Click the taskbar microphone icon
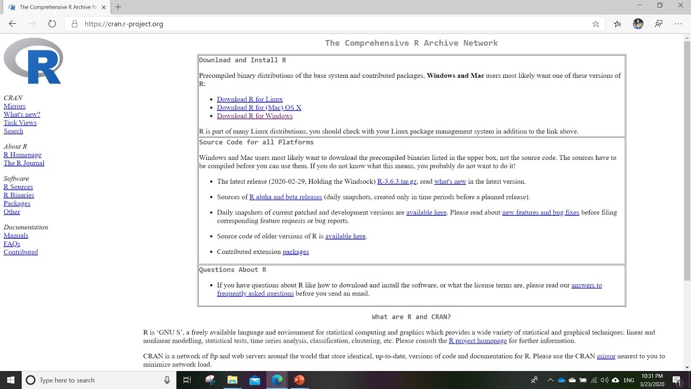Screen dimensions: 691x389 [167, 380]
